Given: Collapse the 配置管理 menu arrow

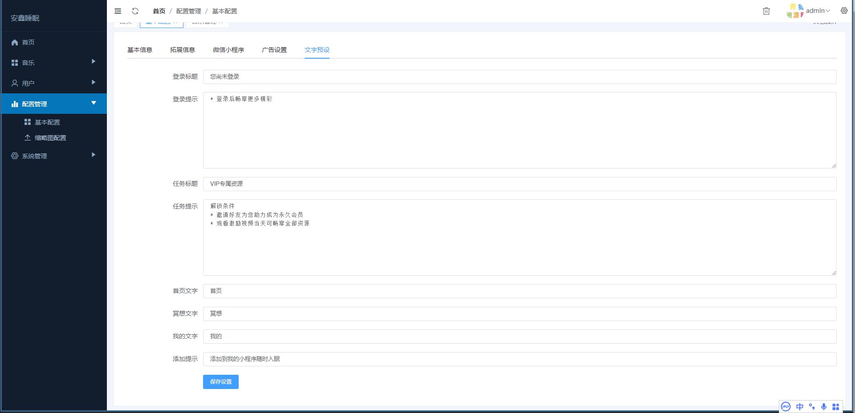Looking at the screenshot, I should [94, 103].
